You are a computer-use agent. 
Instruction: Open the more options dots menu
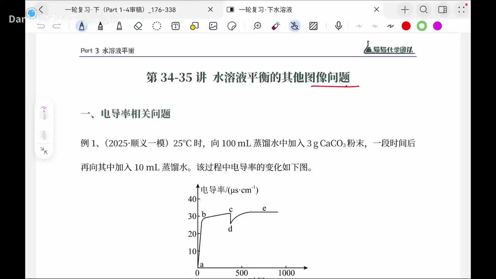461,10
